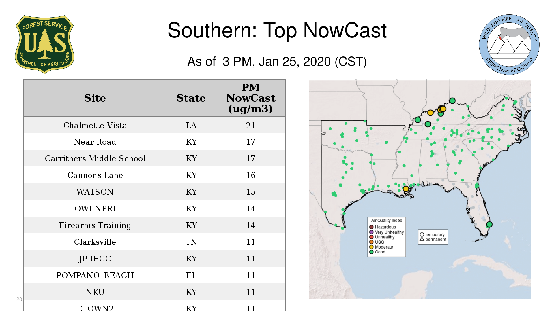Click the Very Unhealthy purple legend circle
This screenshot has height=311, width=554.
pyautogui.click(x=371, y=232)
